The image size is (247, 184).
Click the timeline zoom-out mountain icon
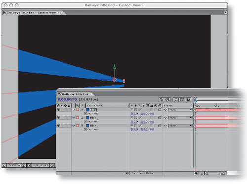[x=202, y=173]
